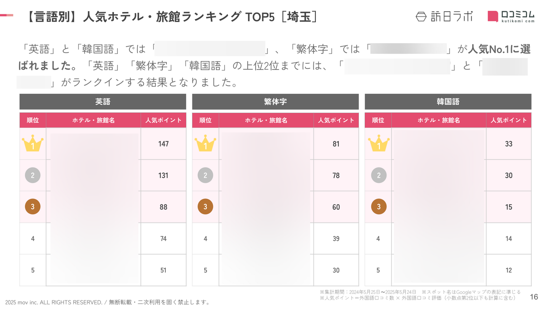Click the gold crown in the 繁体字 table
The width and height of the screenshot is (551, 309).
point(205,143)
